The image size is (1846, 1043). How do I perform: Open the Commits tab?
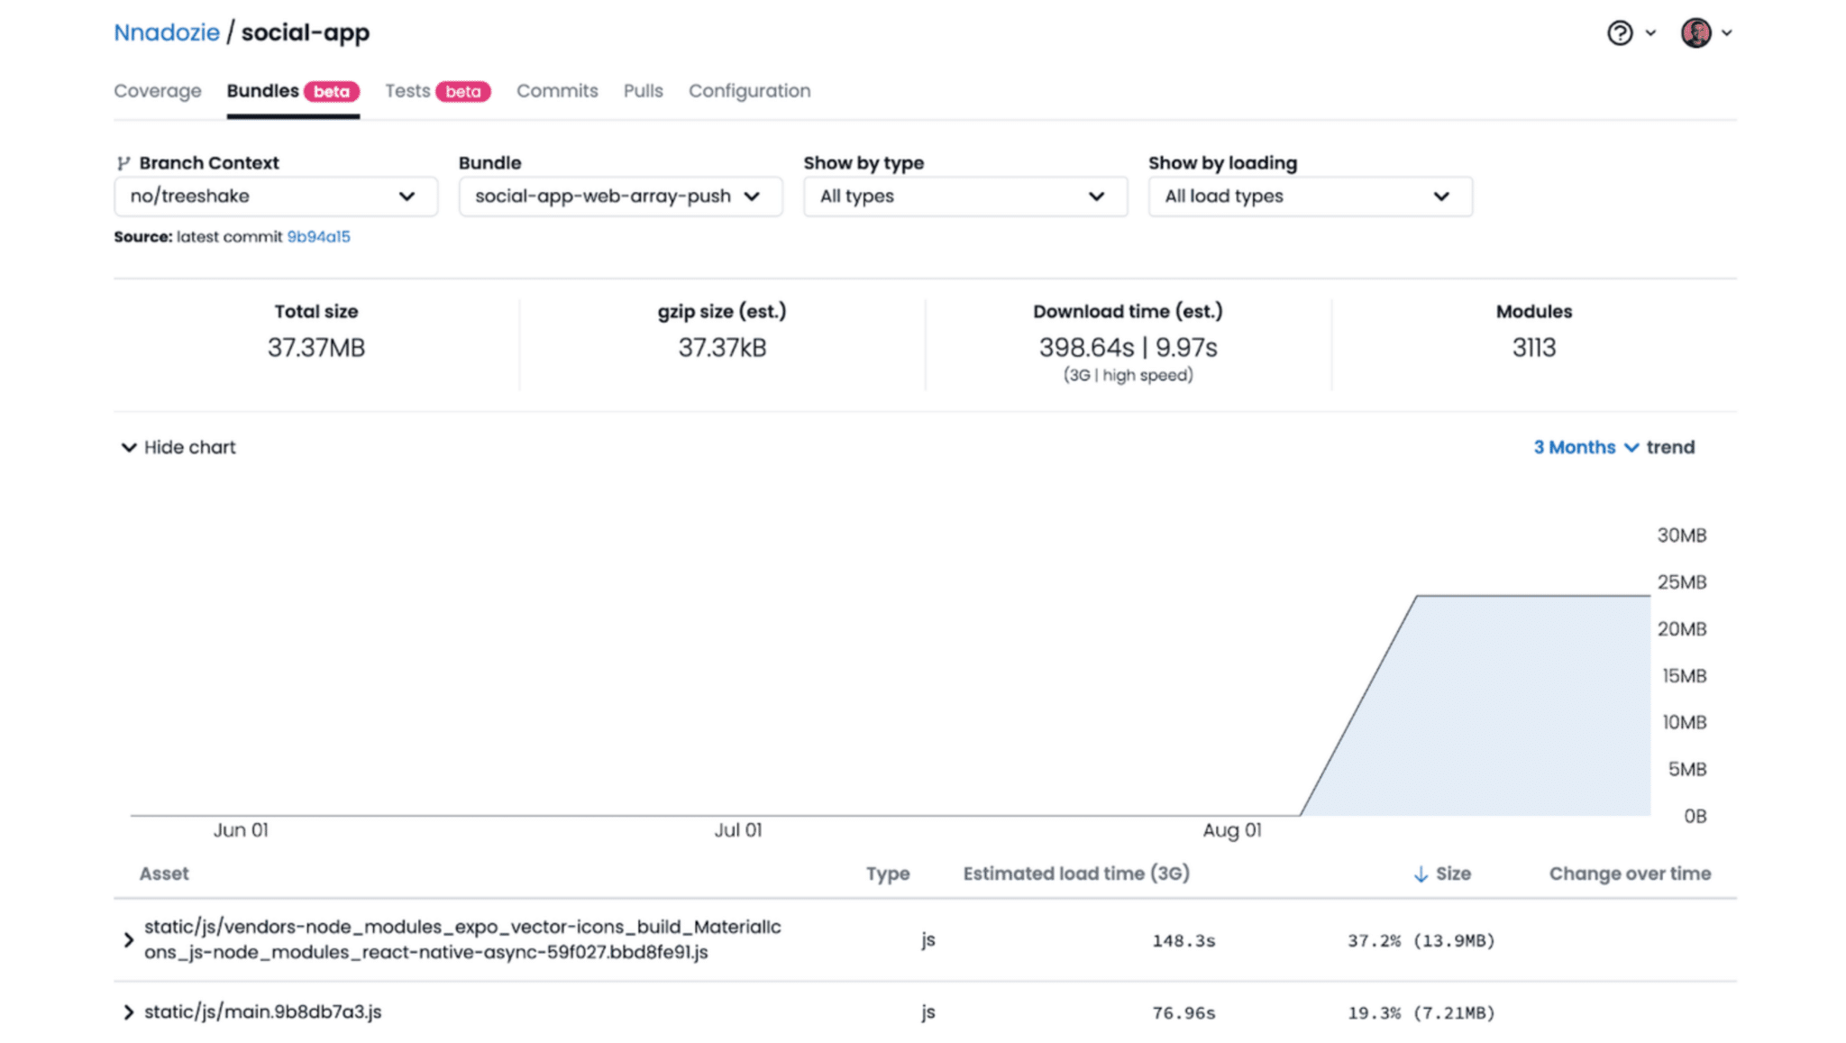point(556,90)
